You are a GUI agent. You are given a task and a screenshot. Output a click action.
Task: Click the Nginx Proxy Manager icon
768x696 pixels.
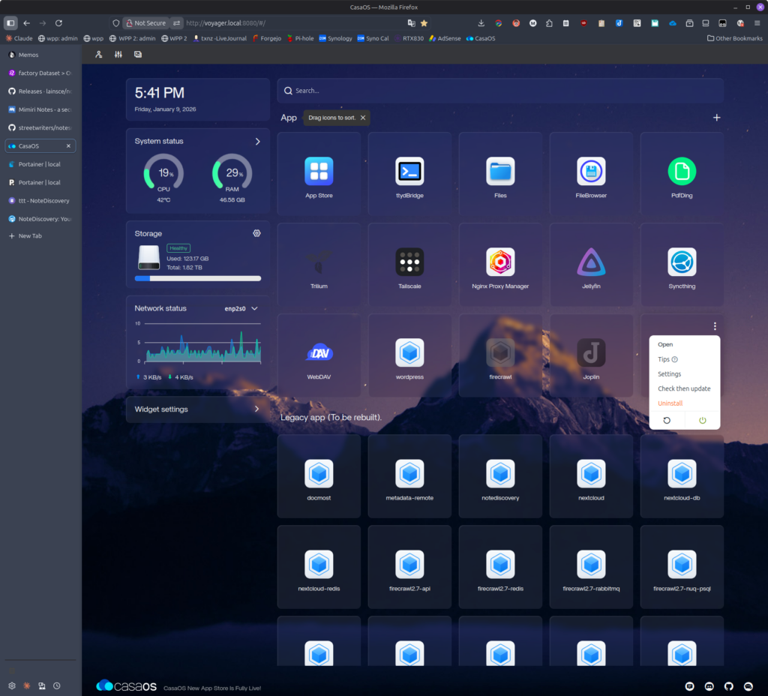[x=500, y=262]
